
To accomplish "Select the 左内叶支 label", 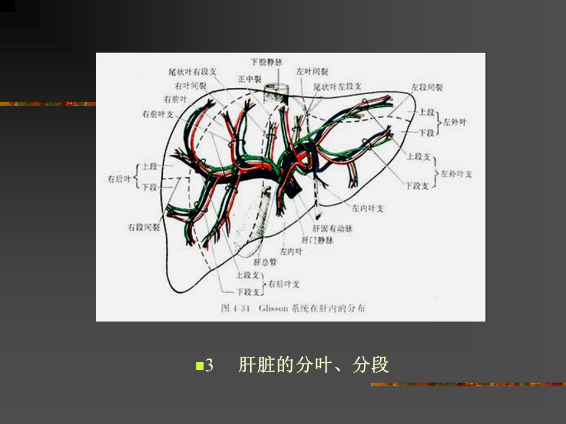I will [368, 208].
